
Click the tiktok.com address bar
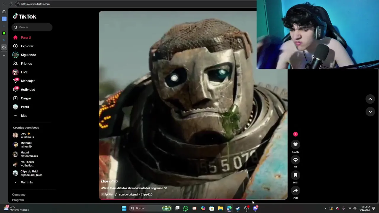click(x=136, y=4)
